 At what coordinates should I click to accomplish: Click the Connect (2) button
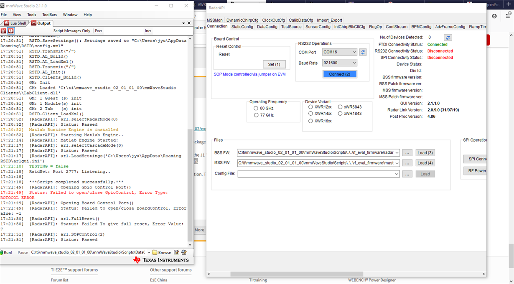point(340,74)
